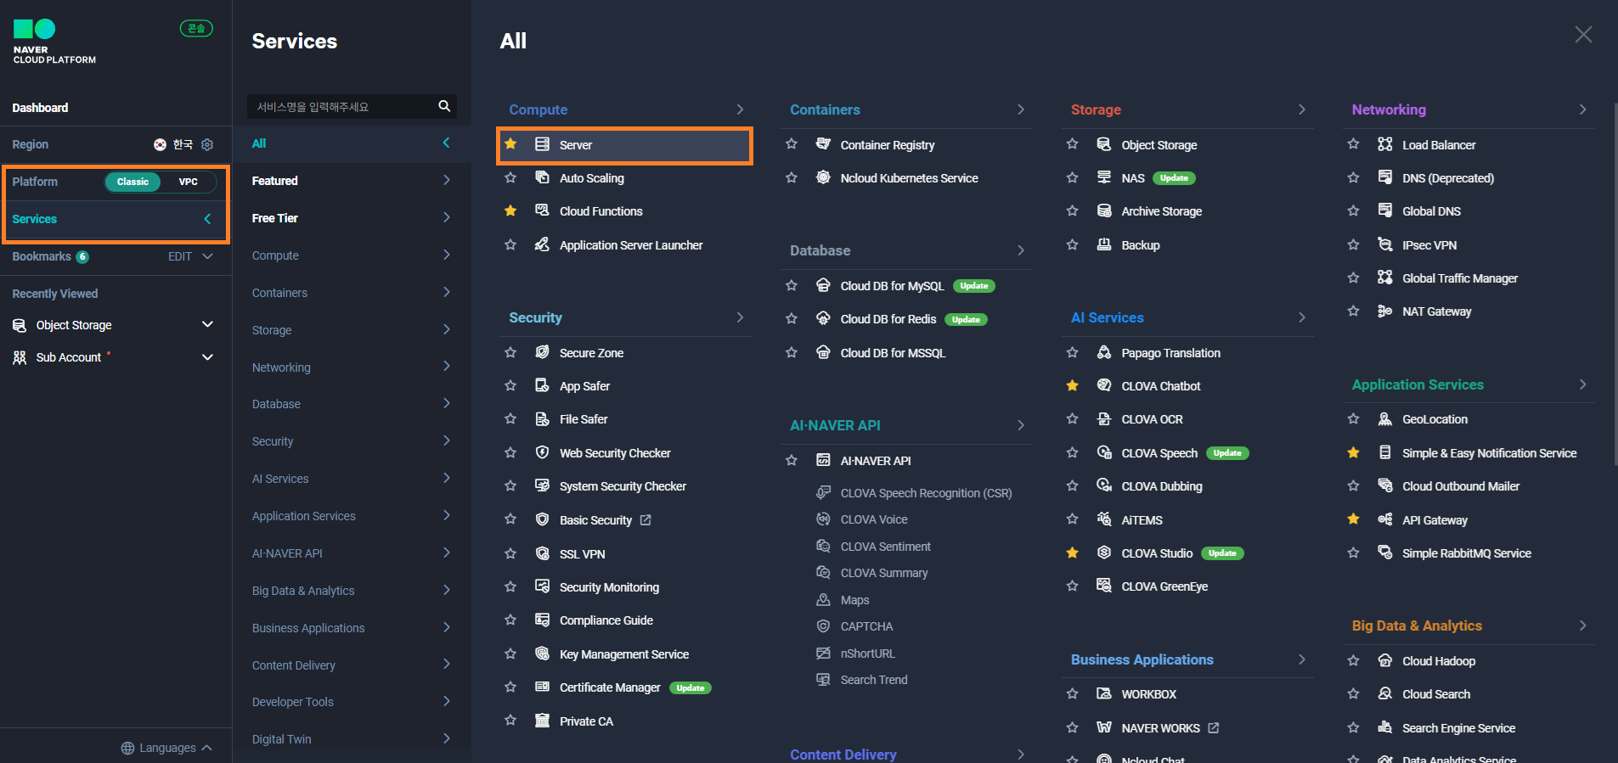
Task: Click the API Gateway icon
Action: [x=1385, y=519]
